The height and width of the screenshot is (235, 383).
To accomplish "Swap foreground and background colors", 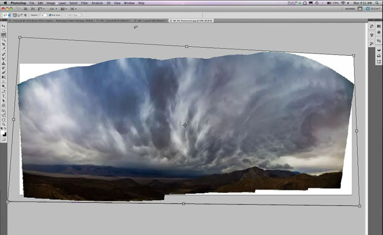I will pyautogui.click(x=5, y=128).
